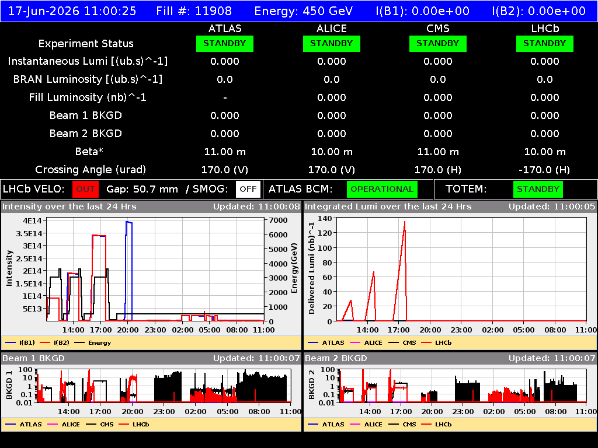Viewport: 598px width, 448px height.
Task: Select the Fill # 11908 text
Action: (x=194, y=10)
